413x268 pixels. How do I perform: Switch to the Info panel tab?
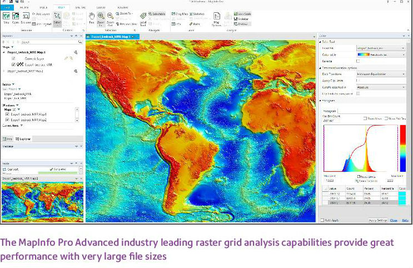[x=7, y=139]
